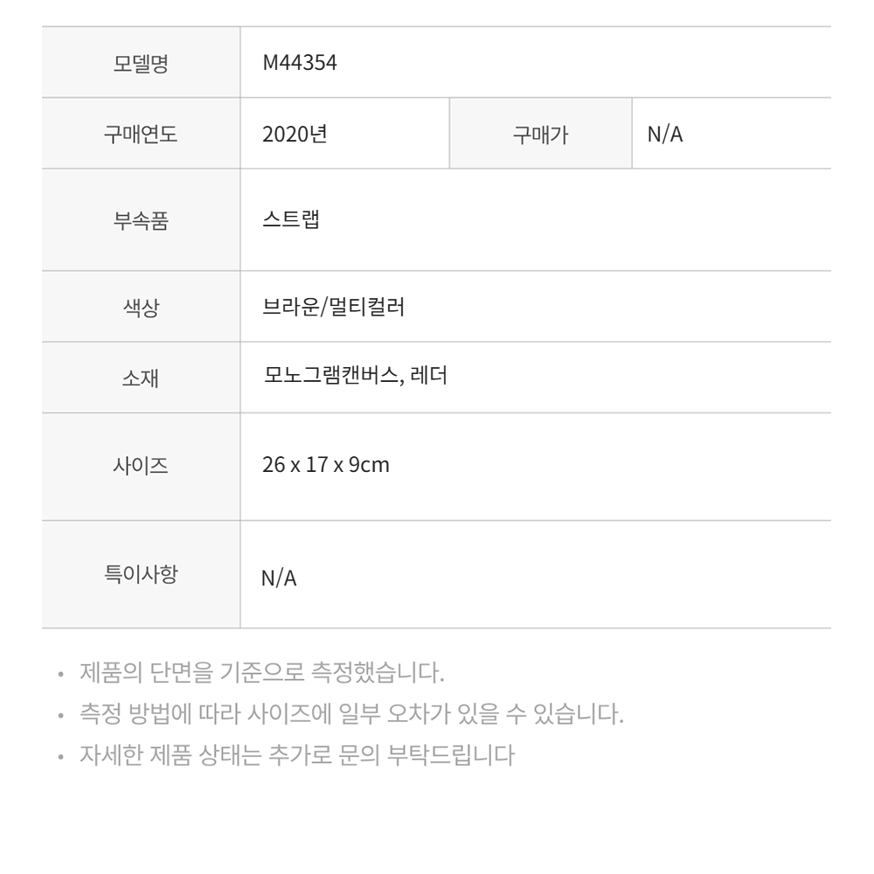This screenshot has height=874, width=874.
Task: Select the N/A purchase price value
Action: pos(665,135)
